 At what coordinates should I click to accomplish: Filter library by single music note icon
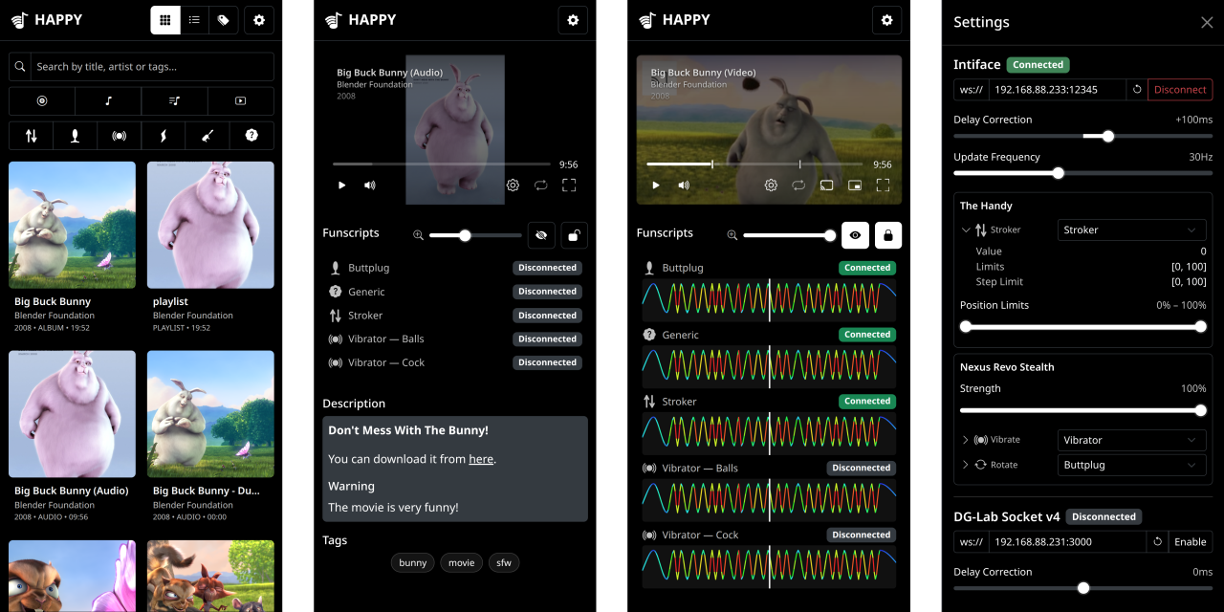(108, 101)
